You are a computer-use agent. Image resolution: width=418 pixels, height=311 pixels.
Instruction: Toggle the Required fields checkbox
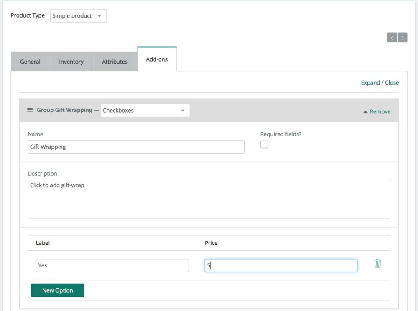pos(264,144)
